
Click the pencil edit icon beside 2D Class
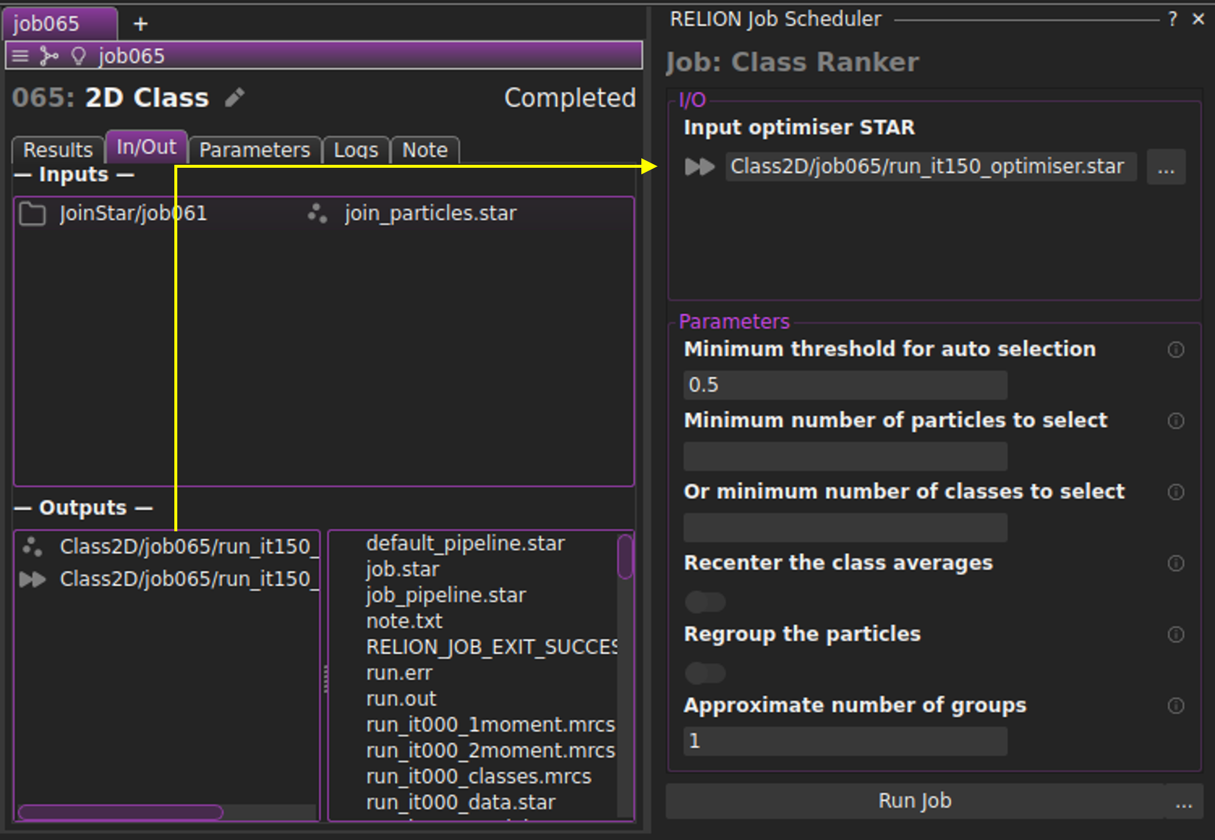point(234,98)
